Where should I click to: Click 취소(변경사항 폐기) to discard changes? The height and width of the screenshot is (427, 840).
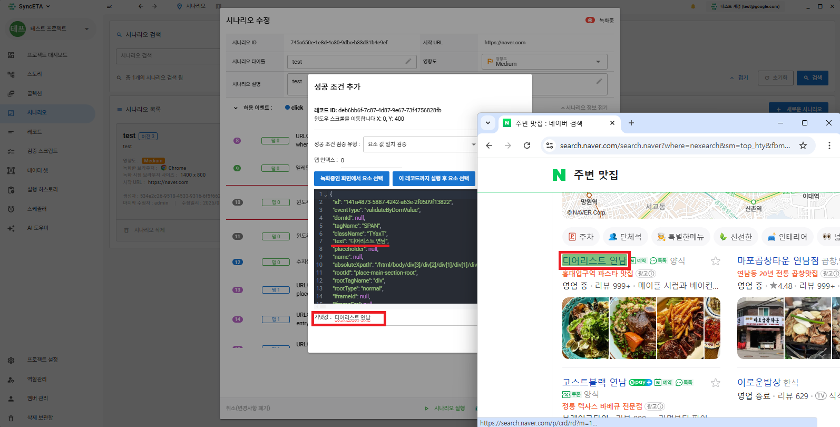248,409
